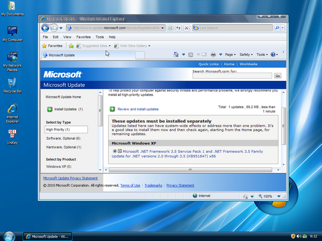Open the Edit menu
The image size is (322, 241).
coord(55,37)
